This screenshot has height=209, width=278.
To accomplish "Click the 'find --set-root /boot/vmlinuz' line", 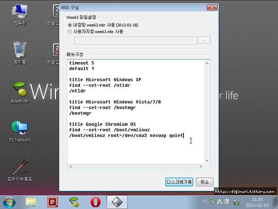I will click(109, 130).
